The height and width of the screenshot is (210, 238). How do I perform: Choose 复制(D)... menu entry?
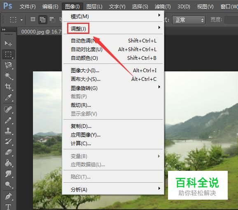(113, 126)
